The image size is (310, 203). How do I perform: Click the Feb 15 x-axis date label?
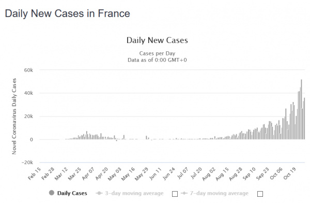35,173
